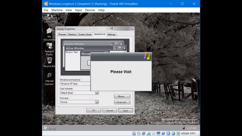Click the taskbar clock showing 2:47 AM
242x136 pixels.
click(x=192, y=128)
